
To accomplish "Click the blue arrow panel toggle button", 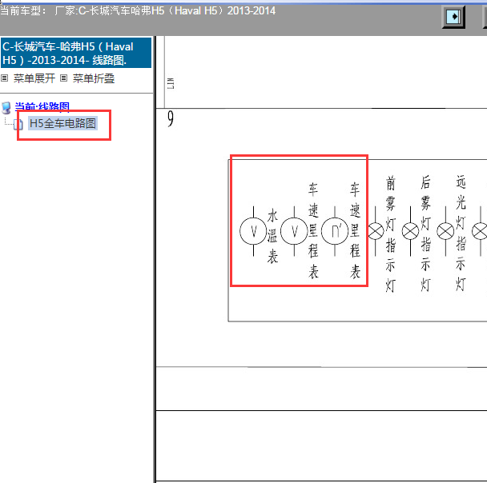I will click(x=453, y=17).
